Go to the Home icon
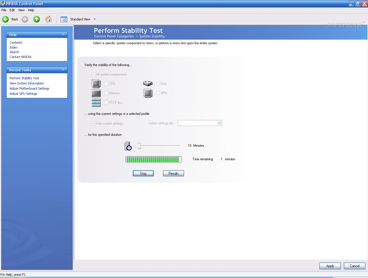The width and height of the screenshot is (368, 278). [49, 19]
